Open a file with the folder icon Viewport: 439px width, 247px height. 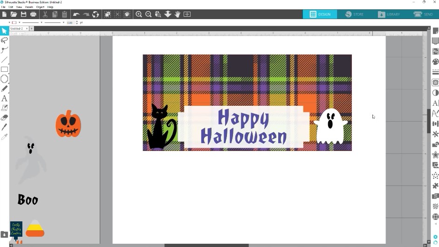[x=14, y=14]
